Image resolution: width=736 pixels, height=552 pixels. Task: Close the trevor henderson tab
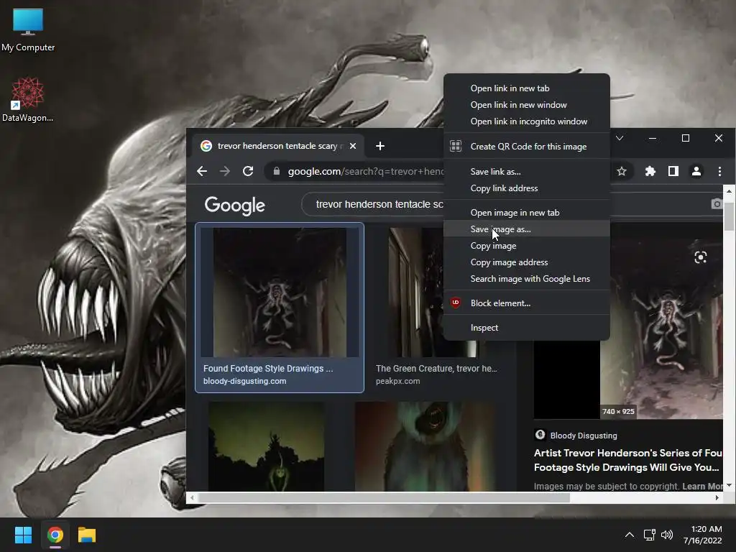point(353,146)
